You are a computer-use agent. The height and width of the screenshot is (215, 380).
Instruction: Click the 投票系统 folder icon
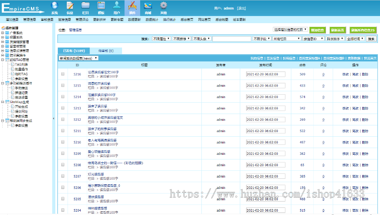click(x=7, y=37)
